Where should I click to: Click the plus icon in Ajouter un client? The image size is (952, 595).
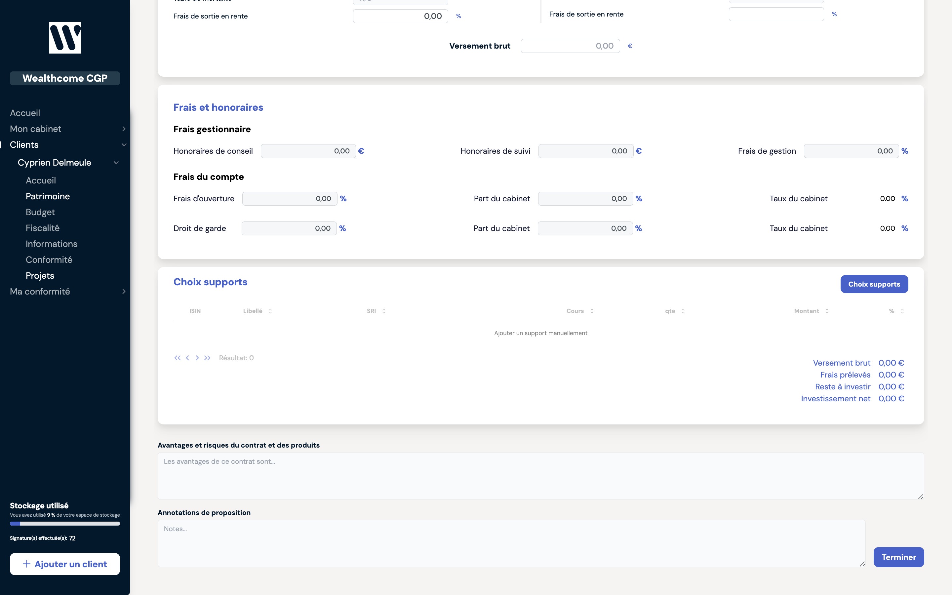coord(27,564)
